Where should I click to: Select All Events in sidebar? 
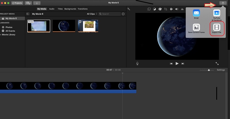coord(10,31)
